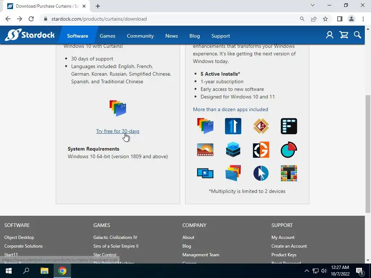Open Galactic Civilizations IV footer link
Screen dimensions: 371x278
pyautogui.click(x=115, y=237)
